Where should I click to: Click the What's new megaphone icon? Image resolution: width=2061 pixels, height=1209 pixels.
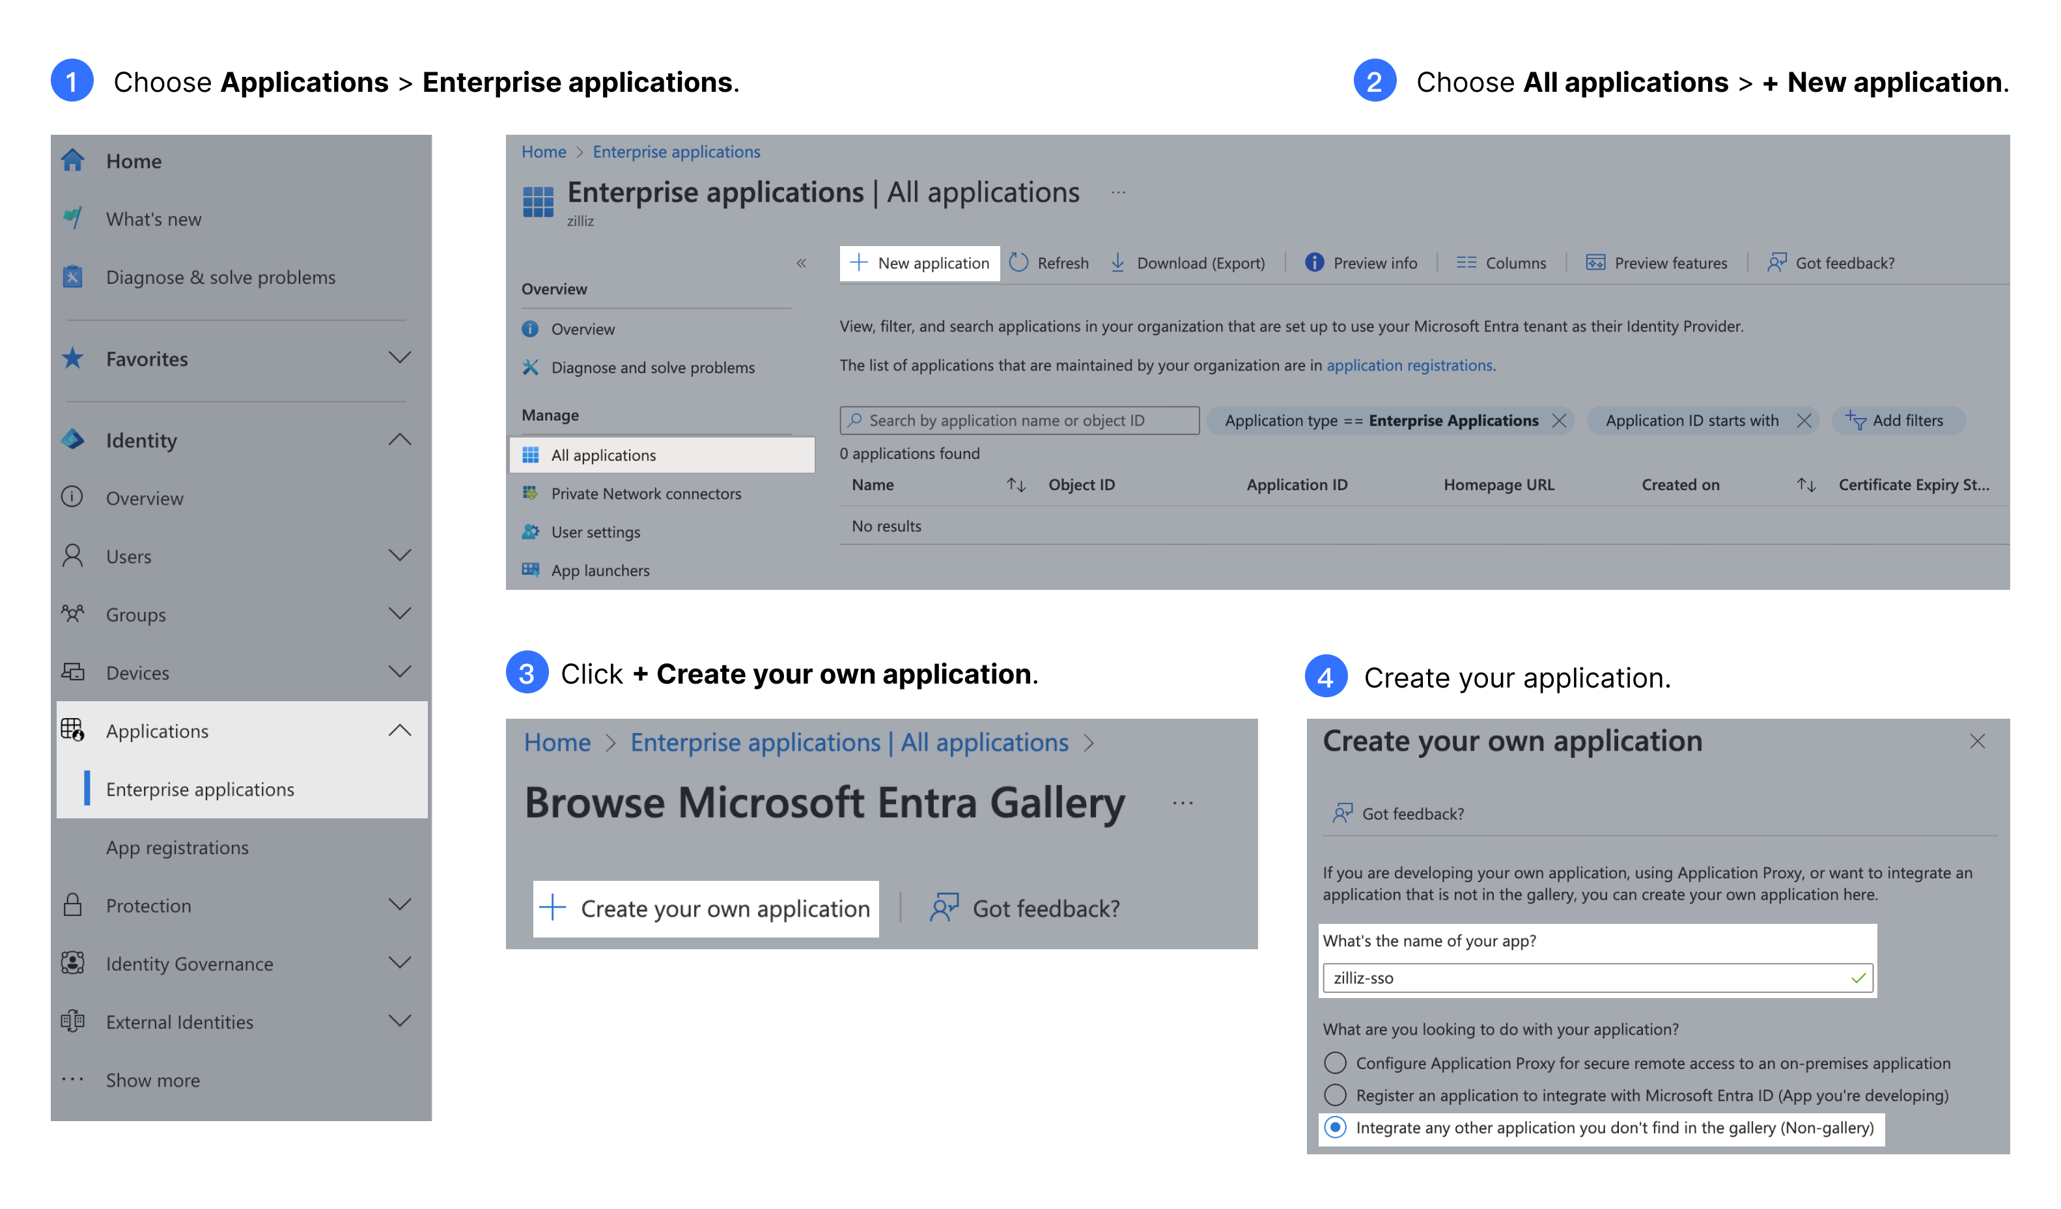[73, 218]
